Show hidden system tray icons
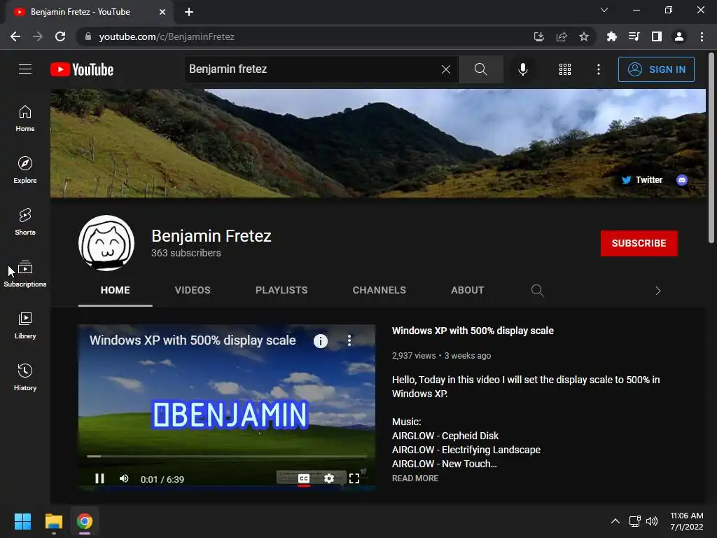 [615, 521]
